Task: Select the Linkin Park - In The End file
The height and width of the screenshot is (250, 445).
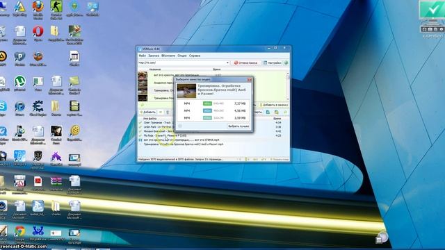Action: (158, 127)
